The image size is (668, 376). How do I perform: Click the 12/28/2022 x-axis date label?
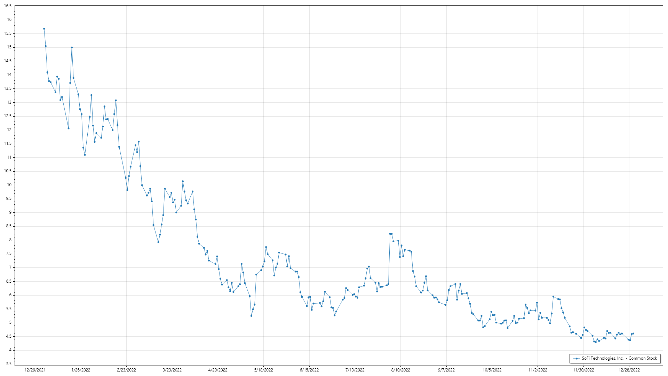tap(629, 370)
